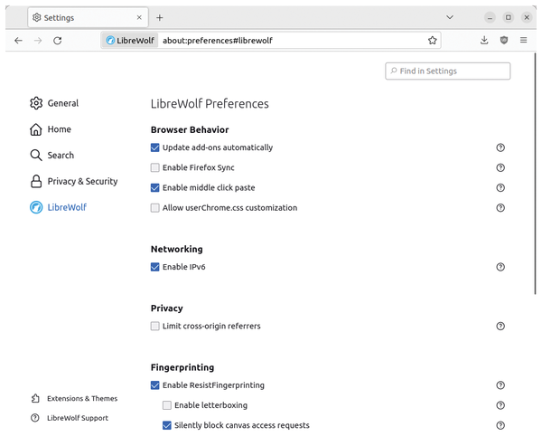Screen dimensions: 542x446
Task: Click the Privacy section heading
Action: pos(166,308)
